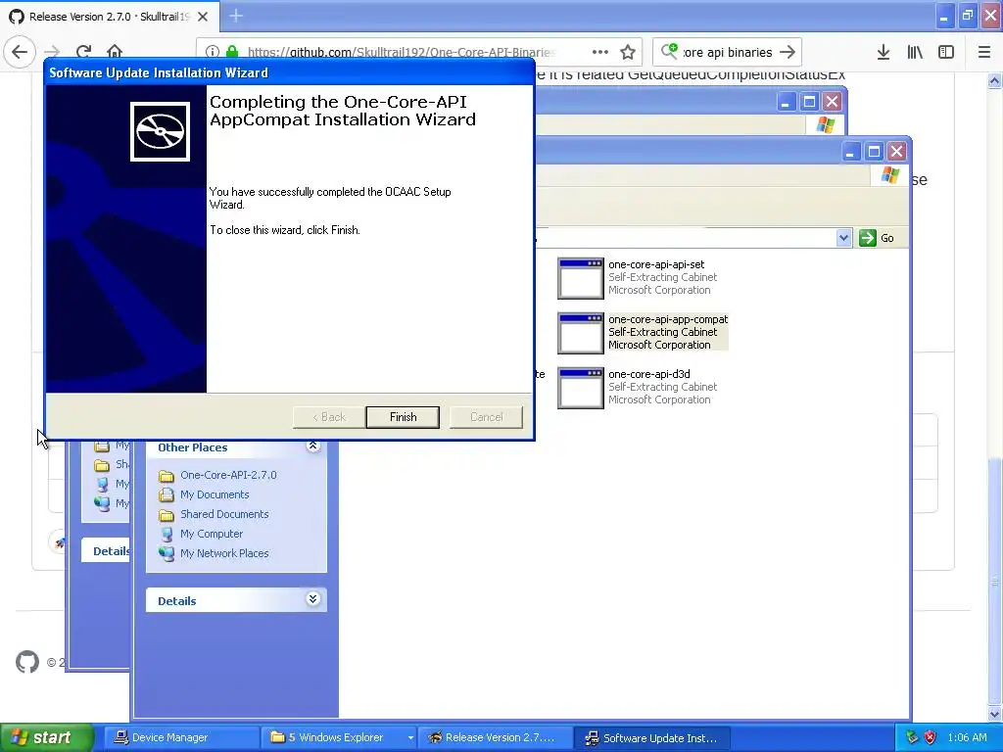Image resolution: width=1003 pixels, height=752 pixels.
Task: Show site security lock info
Action: (x=232, y=52)
